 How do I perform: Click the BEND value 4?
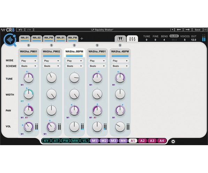pyautogui.click(x=164, y=40)
